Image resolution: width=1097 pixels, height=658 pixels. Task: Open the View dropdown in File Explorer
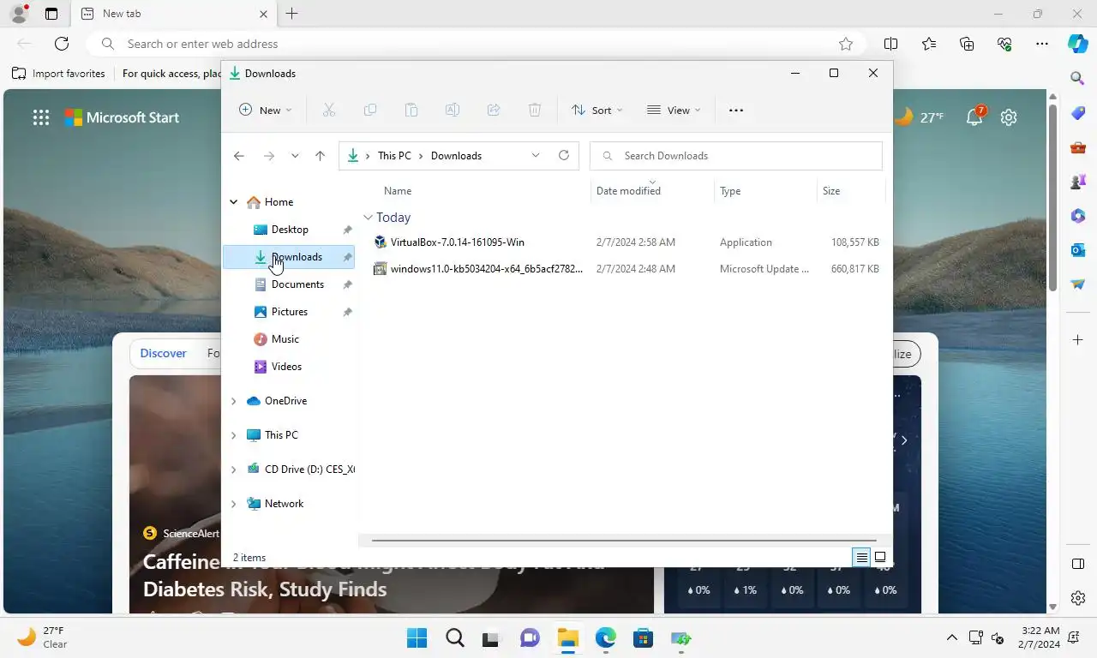674,110
